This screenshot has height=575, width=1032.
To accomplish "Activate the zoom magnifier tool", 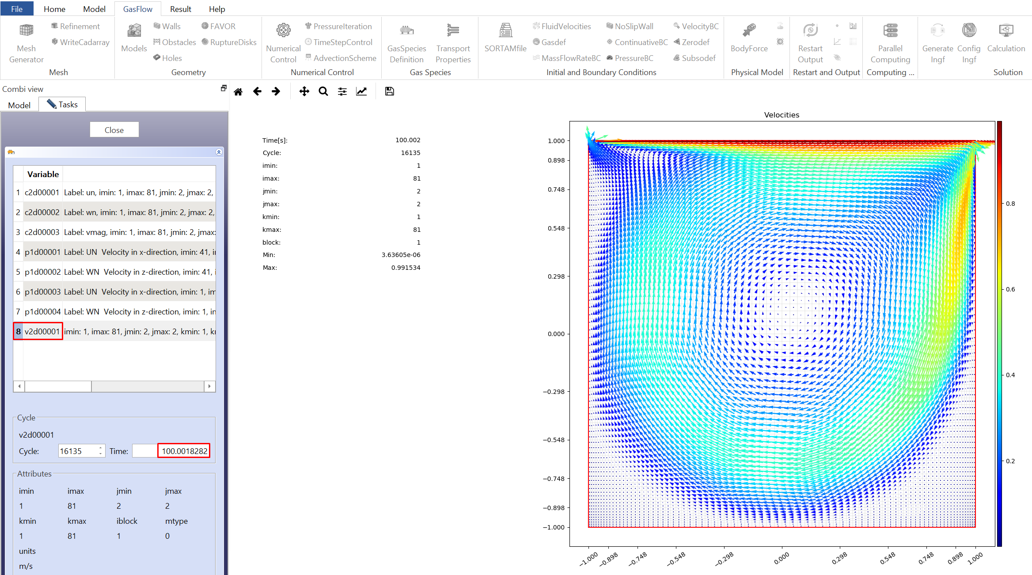I will coord(323,91).
